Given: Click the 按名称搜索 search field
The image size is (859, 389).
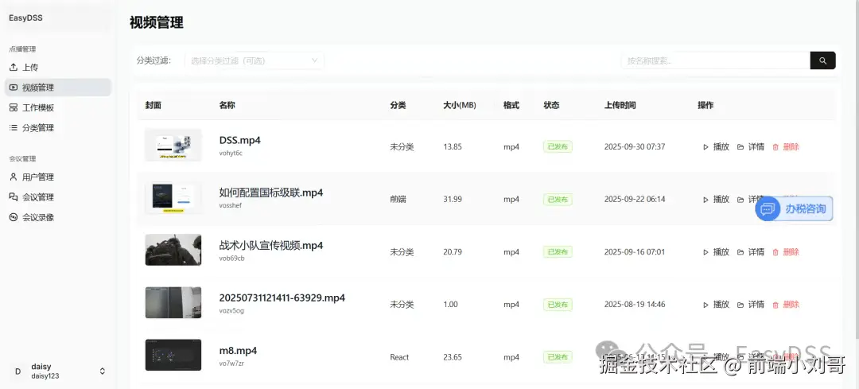Looking at the screenshot, I should click(716, 60).
